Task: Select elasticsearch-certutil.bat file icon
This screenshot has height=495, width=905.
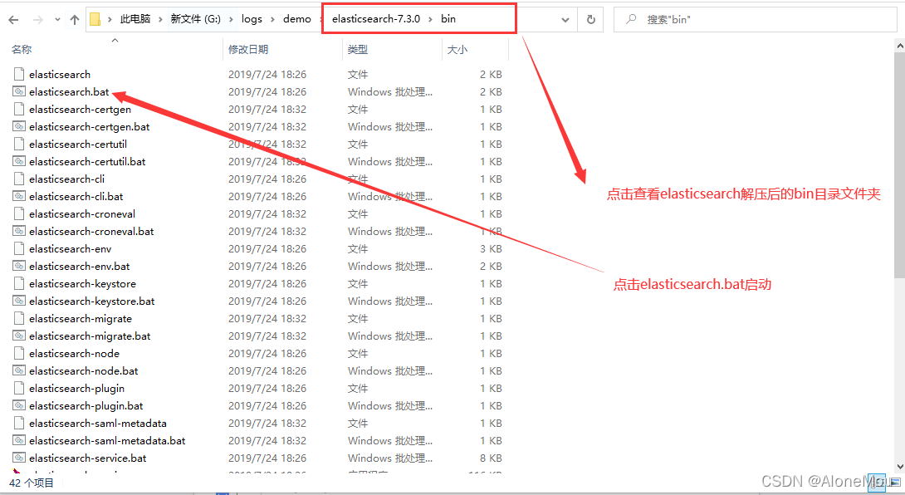Action: click(x=19, y=161)
